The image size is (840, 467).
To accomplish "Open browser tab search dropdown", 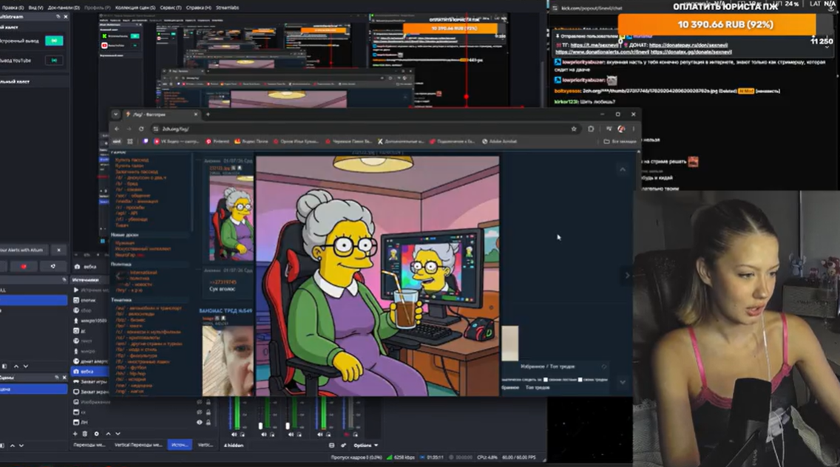I will 115,114.
